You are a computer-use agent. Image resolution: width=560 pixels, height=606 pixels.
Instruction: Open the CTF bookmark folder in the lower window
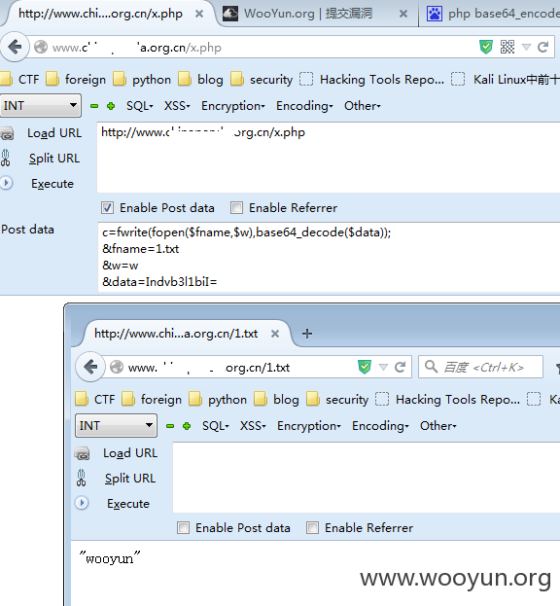pyautogui.click(x=95, y=399)
